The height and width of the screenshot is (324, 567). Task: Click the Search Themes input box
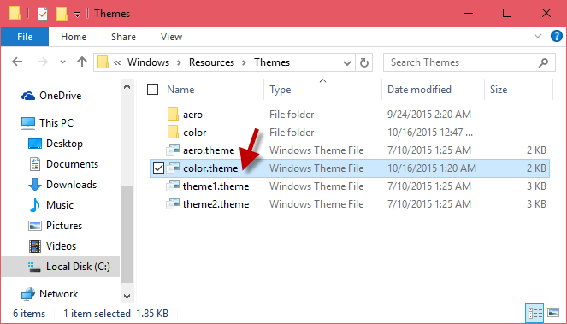(x=469, y=62)
